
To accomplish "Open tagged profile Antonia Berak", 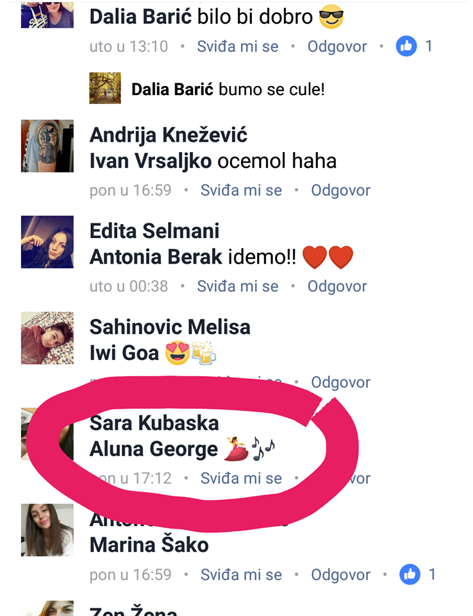I will 156,257.
